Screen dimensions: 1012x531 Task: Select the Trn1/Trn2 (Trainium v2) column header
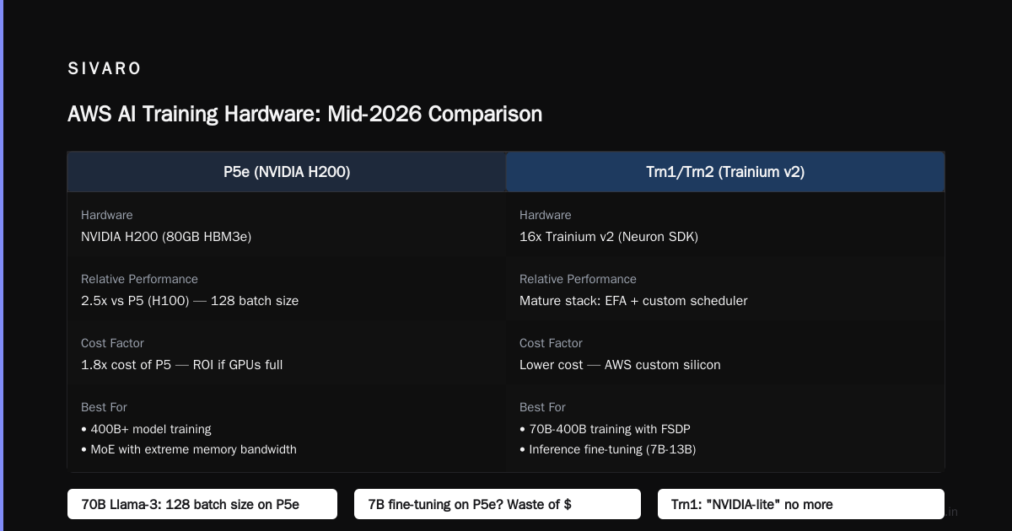tap(725, 172)
